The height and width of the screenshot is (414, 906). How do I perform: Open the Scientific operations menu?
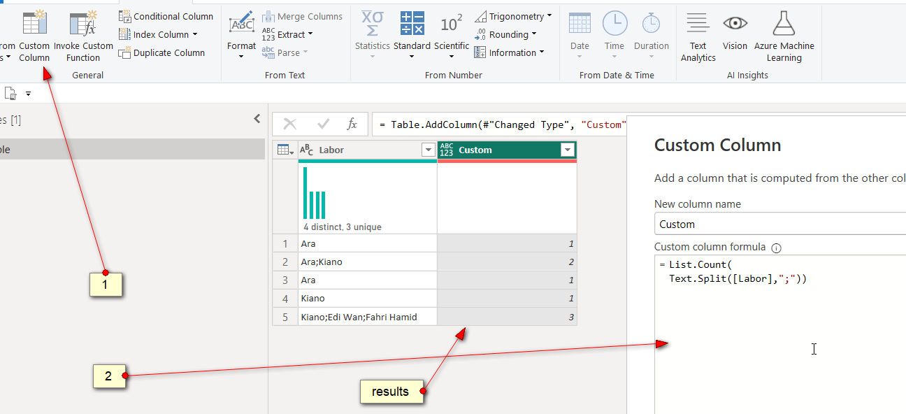452,35
